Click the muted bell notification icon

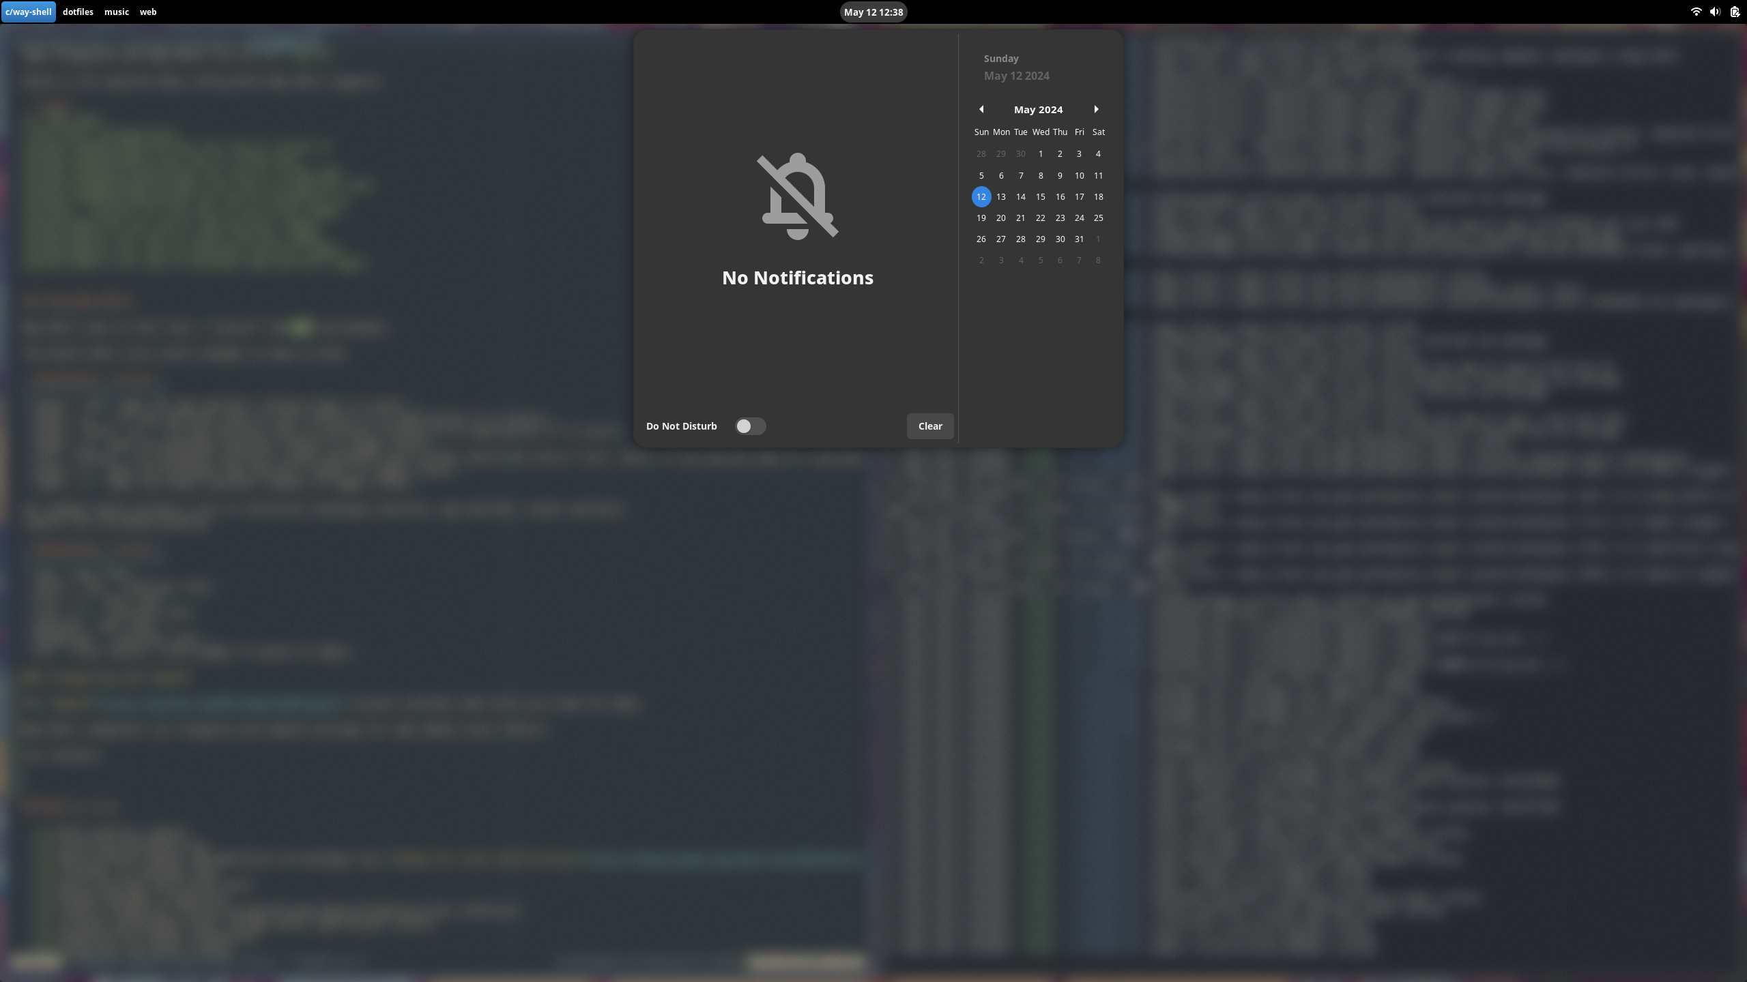tap(797, 196)
